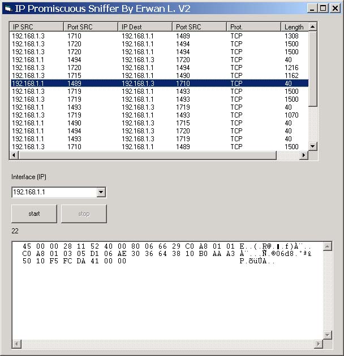Select the packet row with length 1308
This screenshot has height=356, width=344.
pos(158,36)
